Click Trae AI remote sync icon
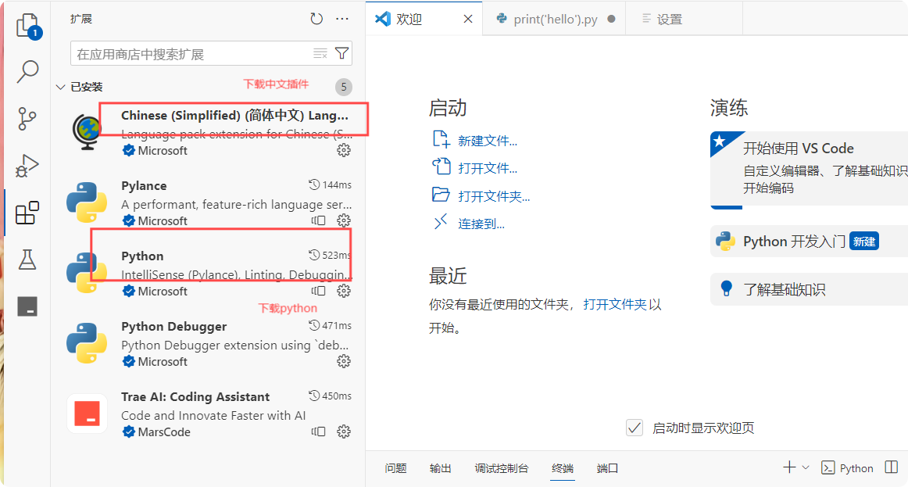The image size is (908, 487). [319, 431]
